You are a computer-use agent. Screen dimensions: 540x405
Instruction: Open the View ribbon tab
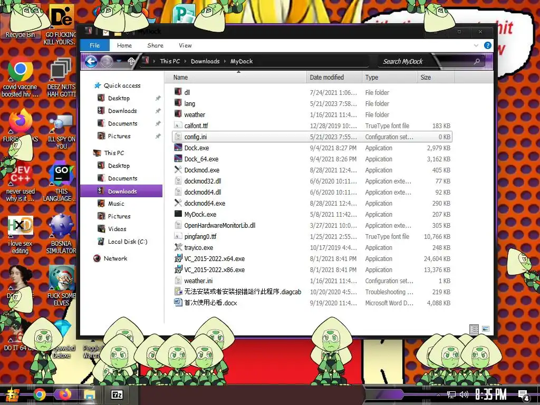(185, 45)
